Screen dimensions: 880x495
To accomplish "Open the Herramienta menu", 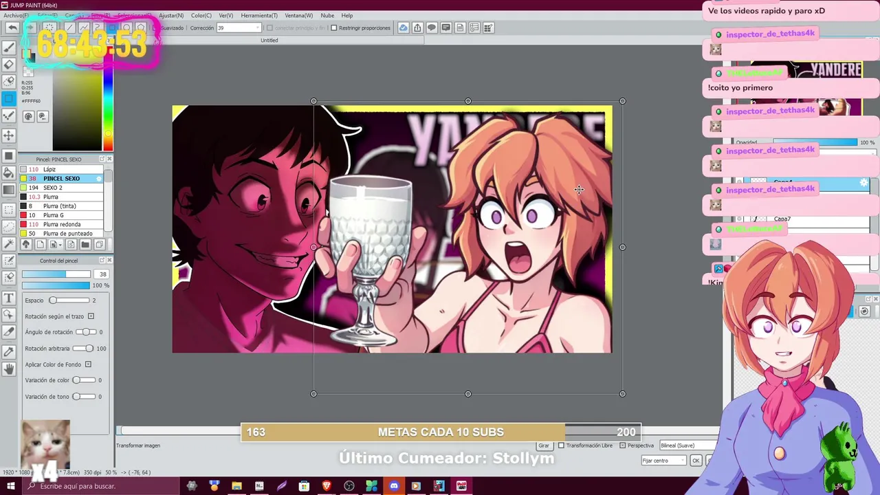I will [x=259, y=15].
